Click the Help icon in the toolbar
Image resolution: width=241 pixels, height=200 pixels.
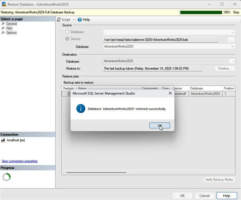point(80,19)
